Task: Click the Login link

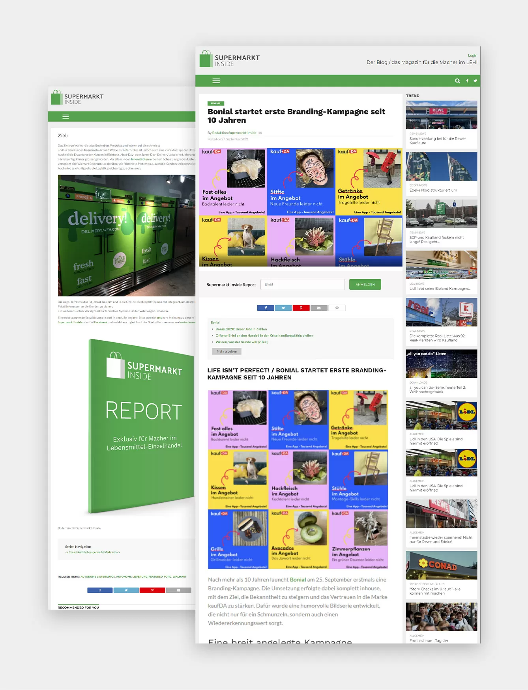Action: (472, 56)
